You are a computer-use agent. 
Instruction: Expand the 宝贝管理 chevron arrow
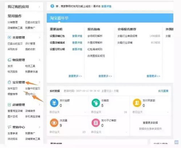coord(40,82)
